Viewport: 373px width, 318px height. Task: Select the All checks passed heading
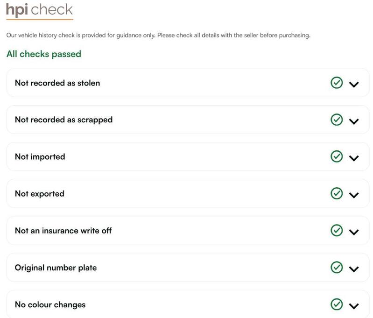(x=44, y=54)
